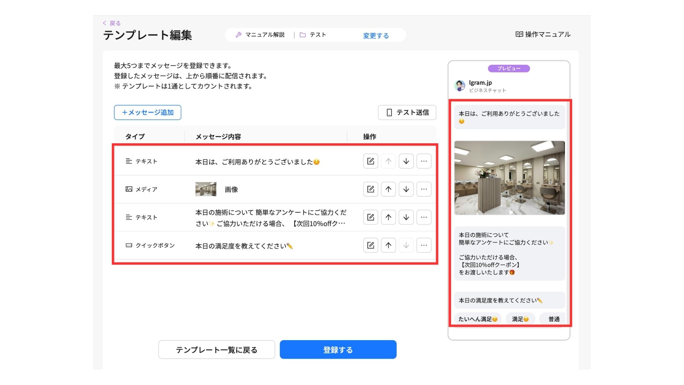Move survey text message up
This screenshot has height=385, width=684.
coord(388,217)
